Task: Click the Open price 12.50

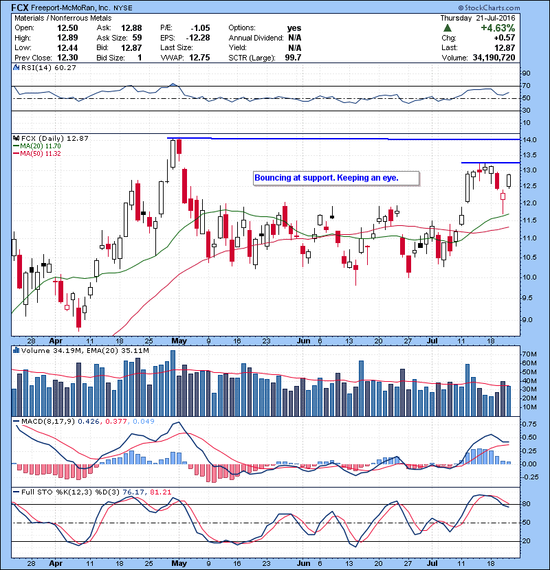Action: pyautogui.click(x=67, y=28)
